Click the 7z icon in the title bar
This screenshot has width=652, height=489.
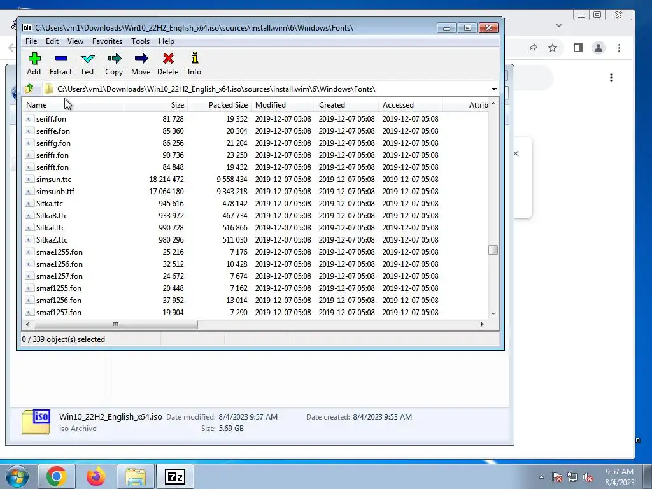coord(27,27)
